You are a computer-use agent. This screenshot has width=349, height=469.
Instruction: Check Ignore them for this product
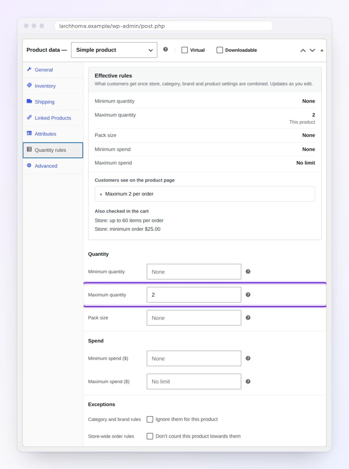pos(150,419)
